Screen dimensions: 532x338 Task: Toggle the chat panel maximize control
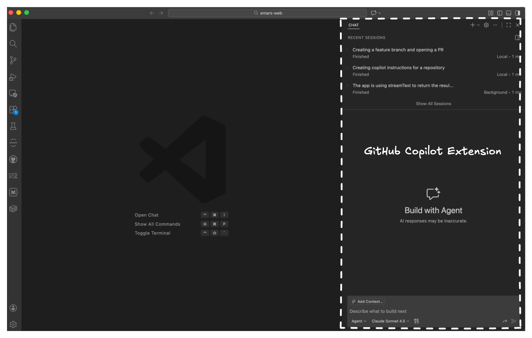(x=509, y=25)
